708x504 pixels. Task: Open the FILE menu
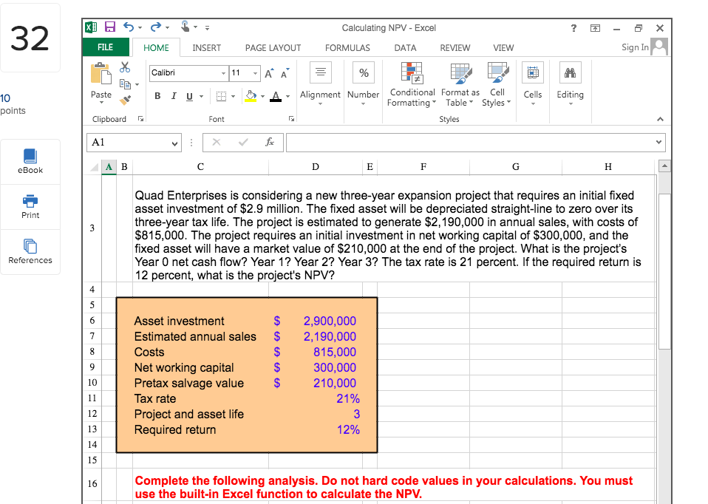[106, 47]
